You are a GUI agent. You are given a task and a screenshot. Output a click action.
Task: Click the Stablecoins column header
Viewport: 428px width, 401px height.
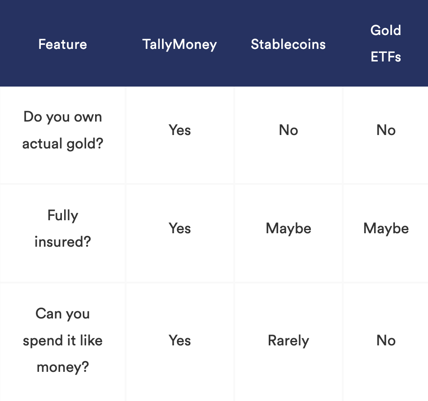click(x=288, y=44)
